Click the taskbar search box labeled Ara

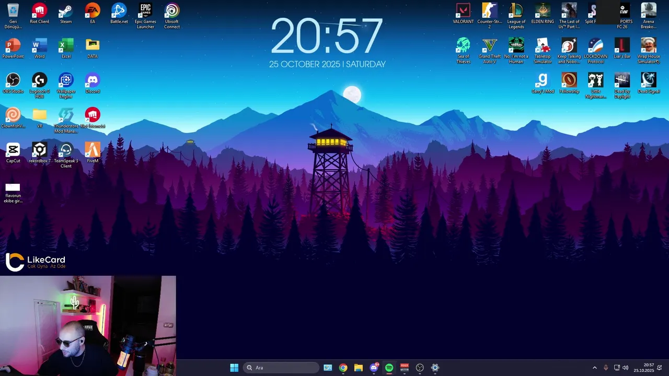click(281, 368)
